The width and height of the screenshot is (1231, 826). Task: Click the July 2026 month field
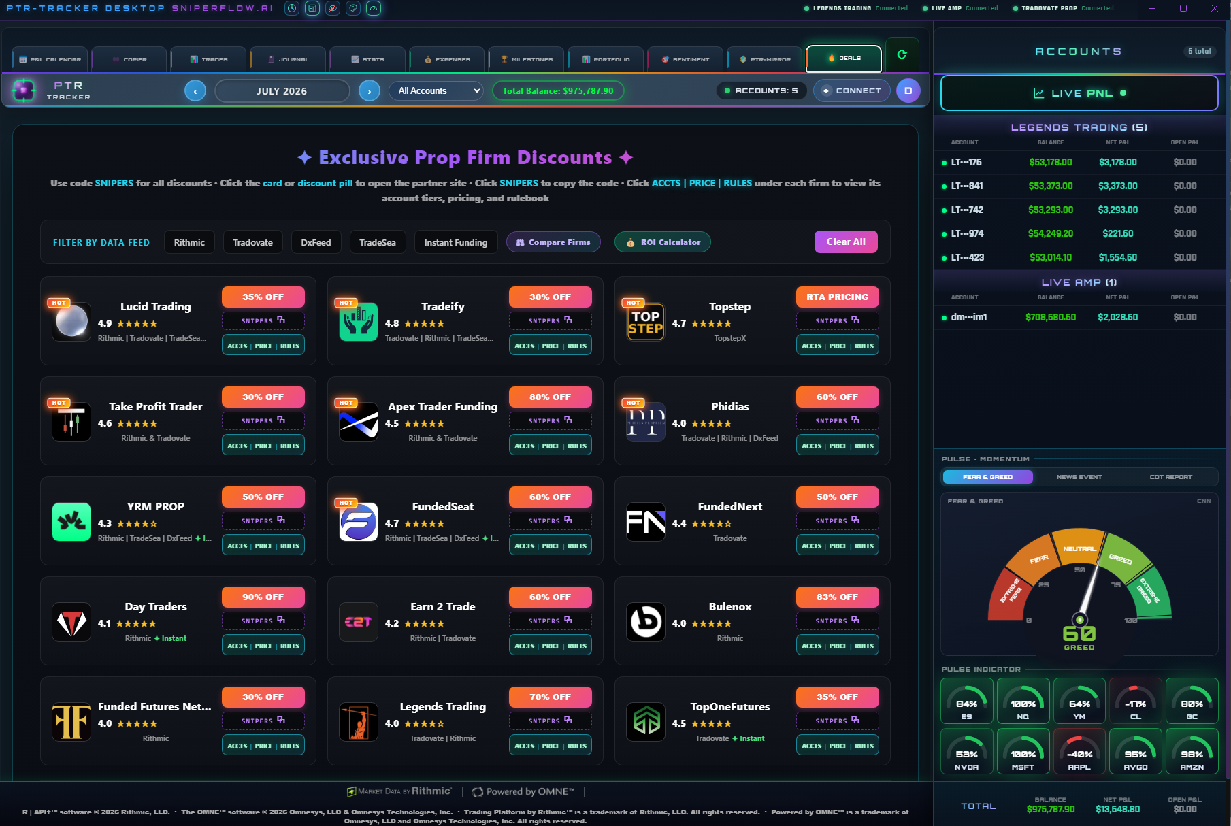282,90
